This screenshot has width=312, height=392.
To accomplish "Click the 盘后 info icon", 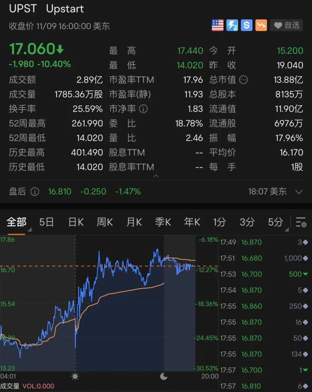I will coord(35,192).
